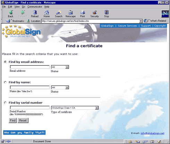170x144 pixels.
Task: Click the Document: Done status text
Action: point(42,142)
